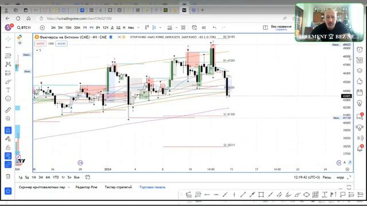Select the 1Ч timeframe
The width and height of the screenshot is (367, 206).
point(85,27)
